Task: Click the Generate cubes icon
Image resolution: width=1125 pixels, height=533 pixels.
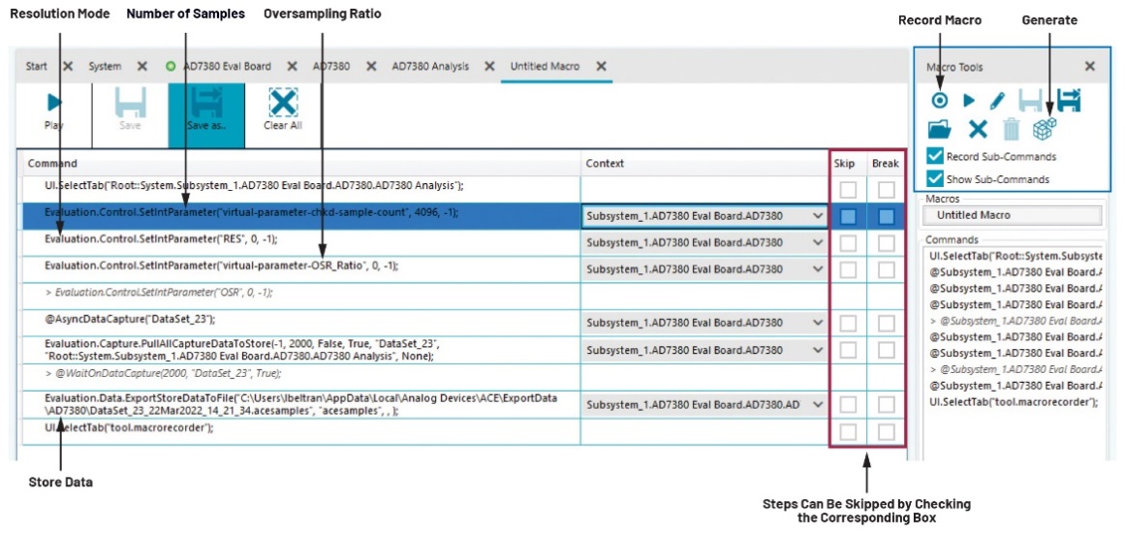Action: 1044,129
